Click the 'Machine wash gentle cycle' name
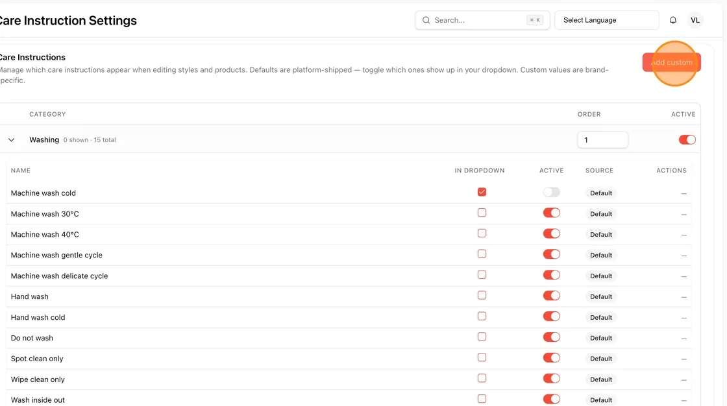The image size is (727, 406). [x=56, y=255]
